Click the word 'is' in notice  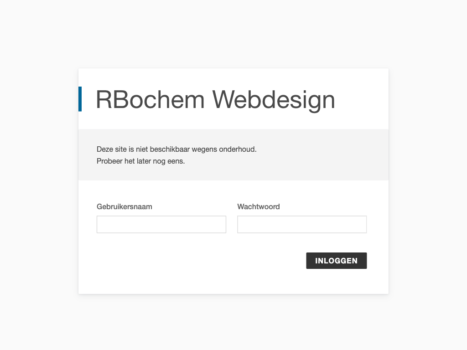(x=131, y=149)
